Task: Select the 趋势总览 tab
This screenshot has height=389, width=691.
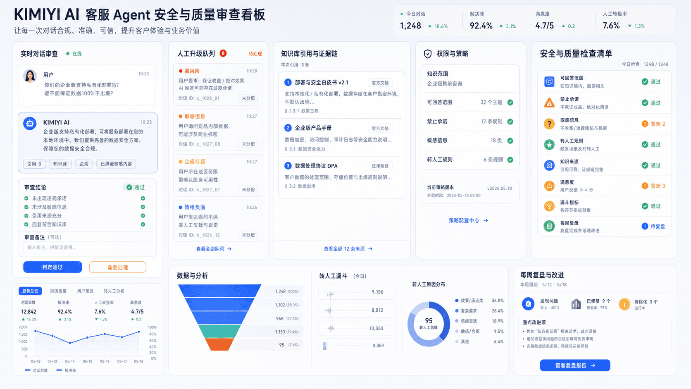Action: [x=30, y=291]
